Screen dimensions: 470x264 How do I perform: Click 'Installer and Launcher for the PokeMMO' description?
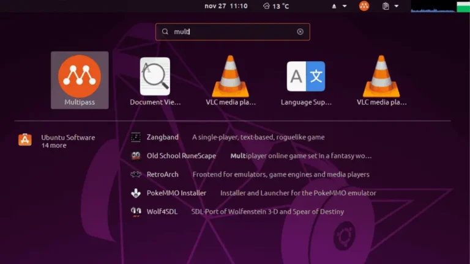[x=298, y=193]
